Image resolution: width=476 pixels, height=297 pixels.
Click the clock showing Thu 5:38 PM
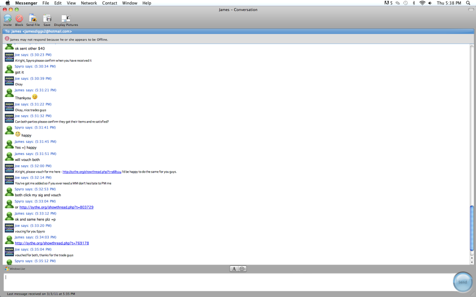click(449, 3)
